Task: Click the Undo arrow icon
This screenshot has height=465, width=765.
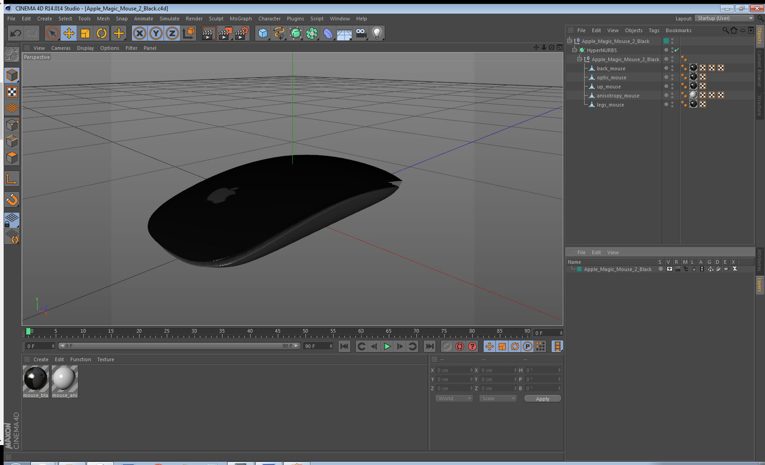Action: click(16, 33)
